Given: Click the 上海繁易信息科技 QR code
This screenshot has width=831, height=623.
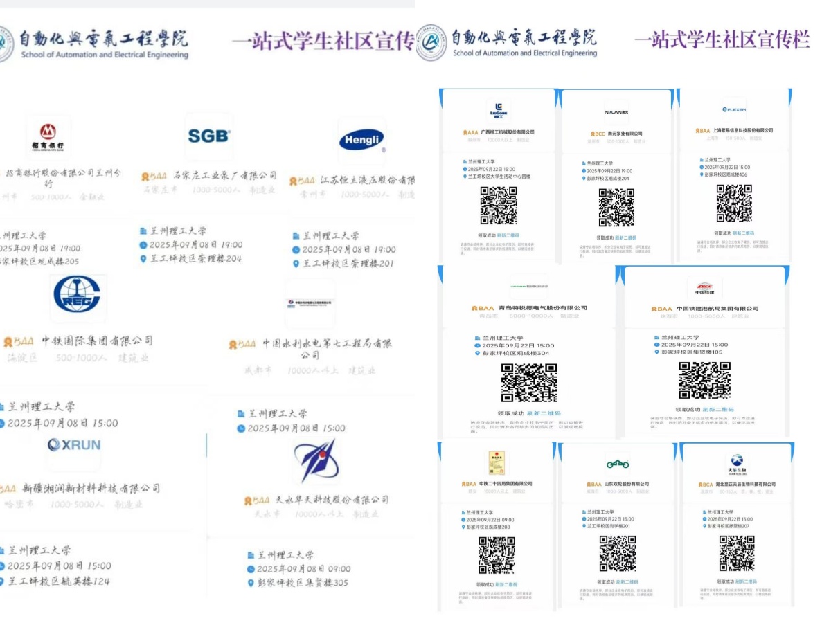Looking at the screenshot, I should pyautogui.click(x=733, y=204).
